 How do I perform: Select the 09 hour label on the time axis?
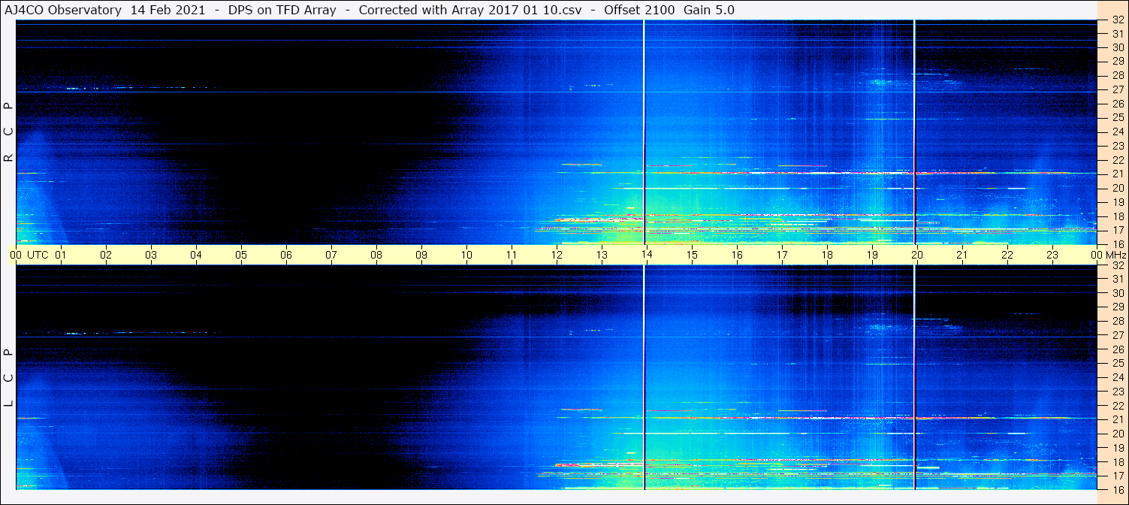click(421, 255)
